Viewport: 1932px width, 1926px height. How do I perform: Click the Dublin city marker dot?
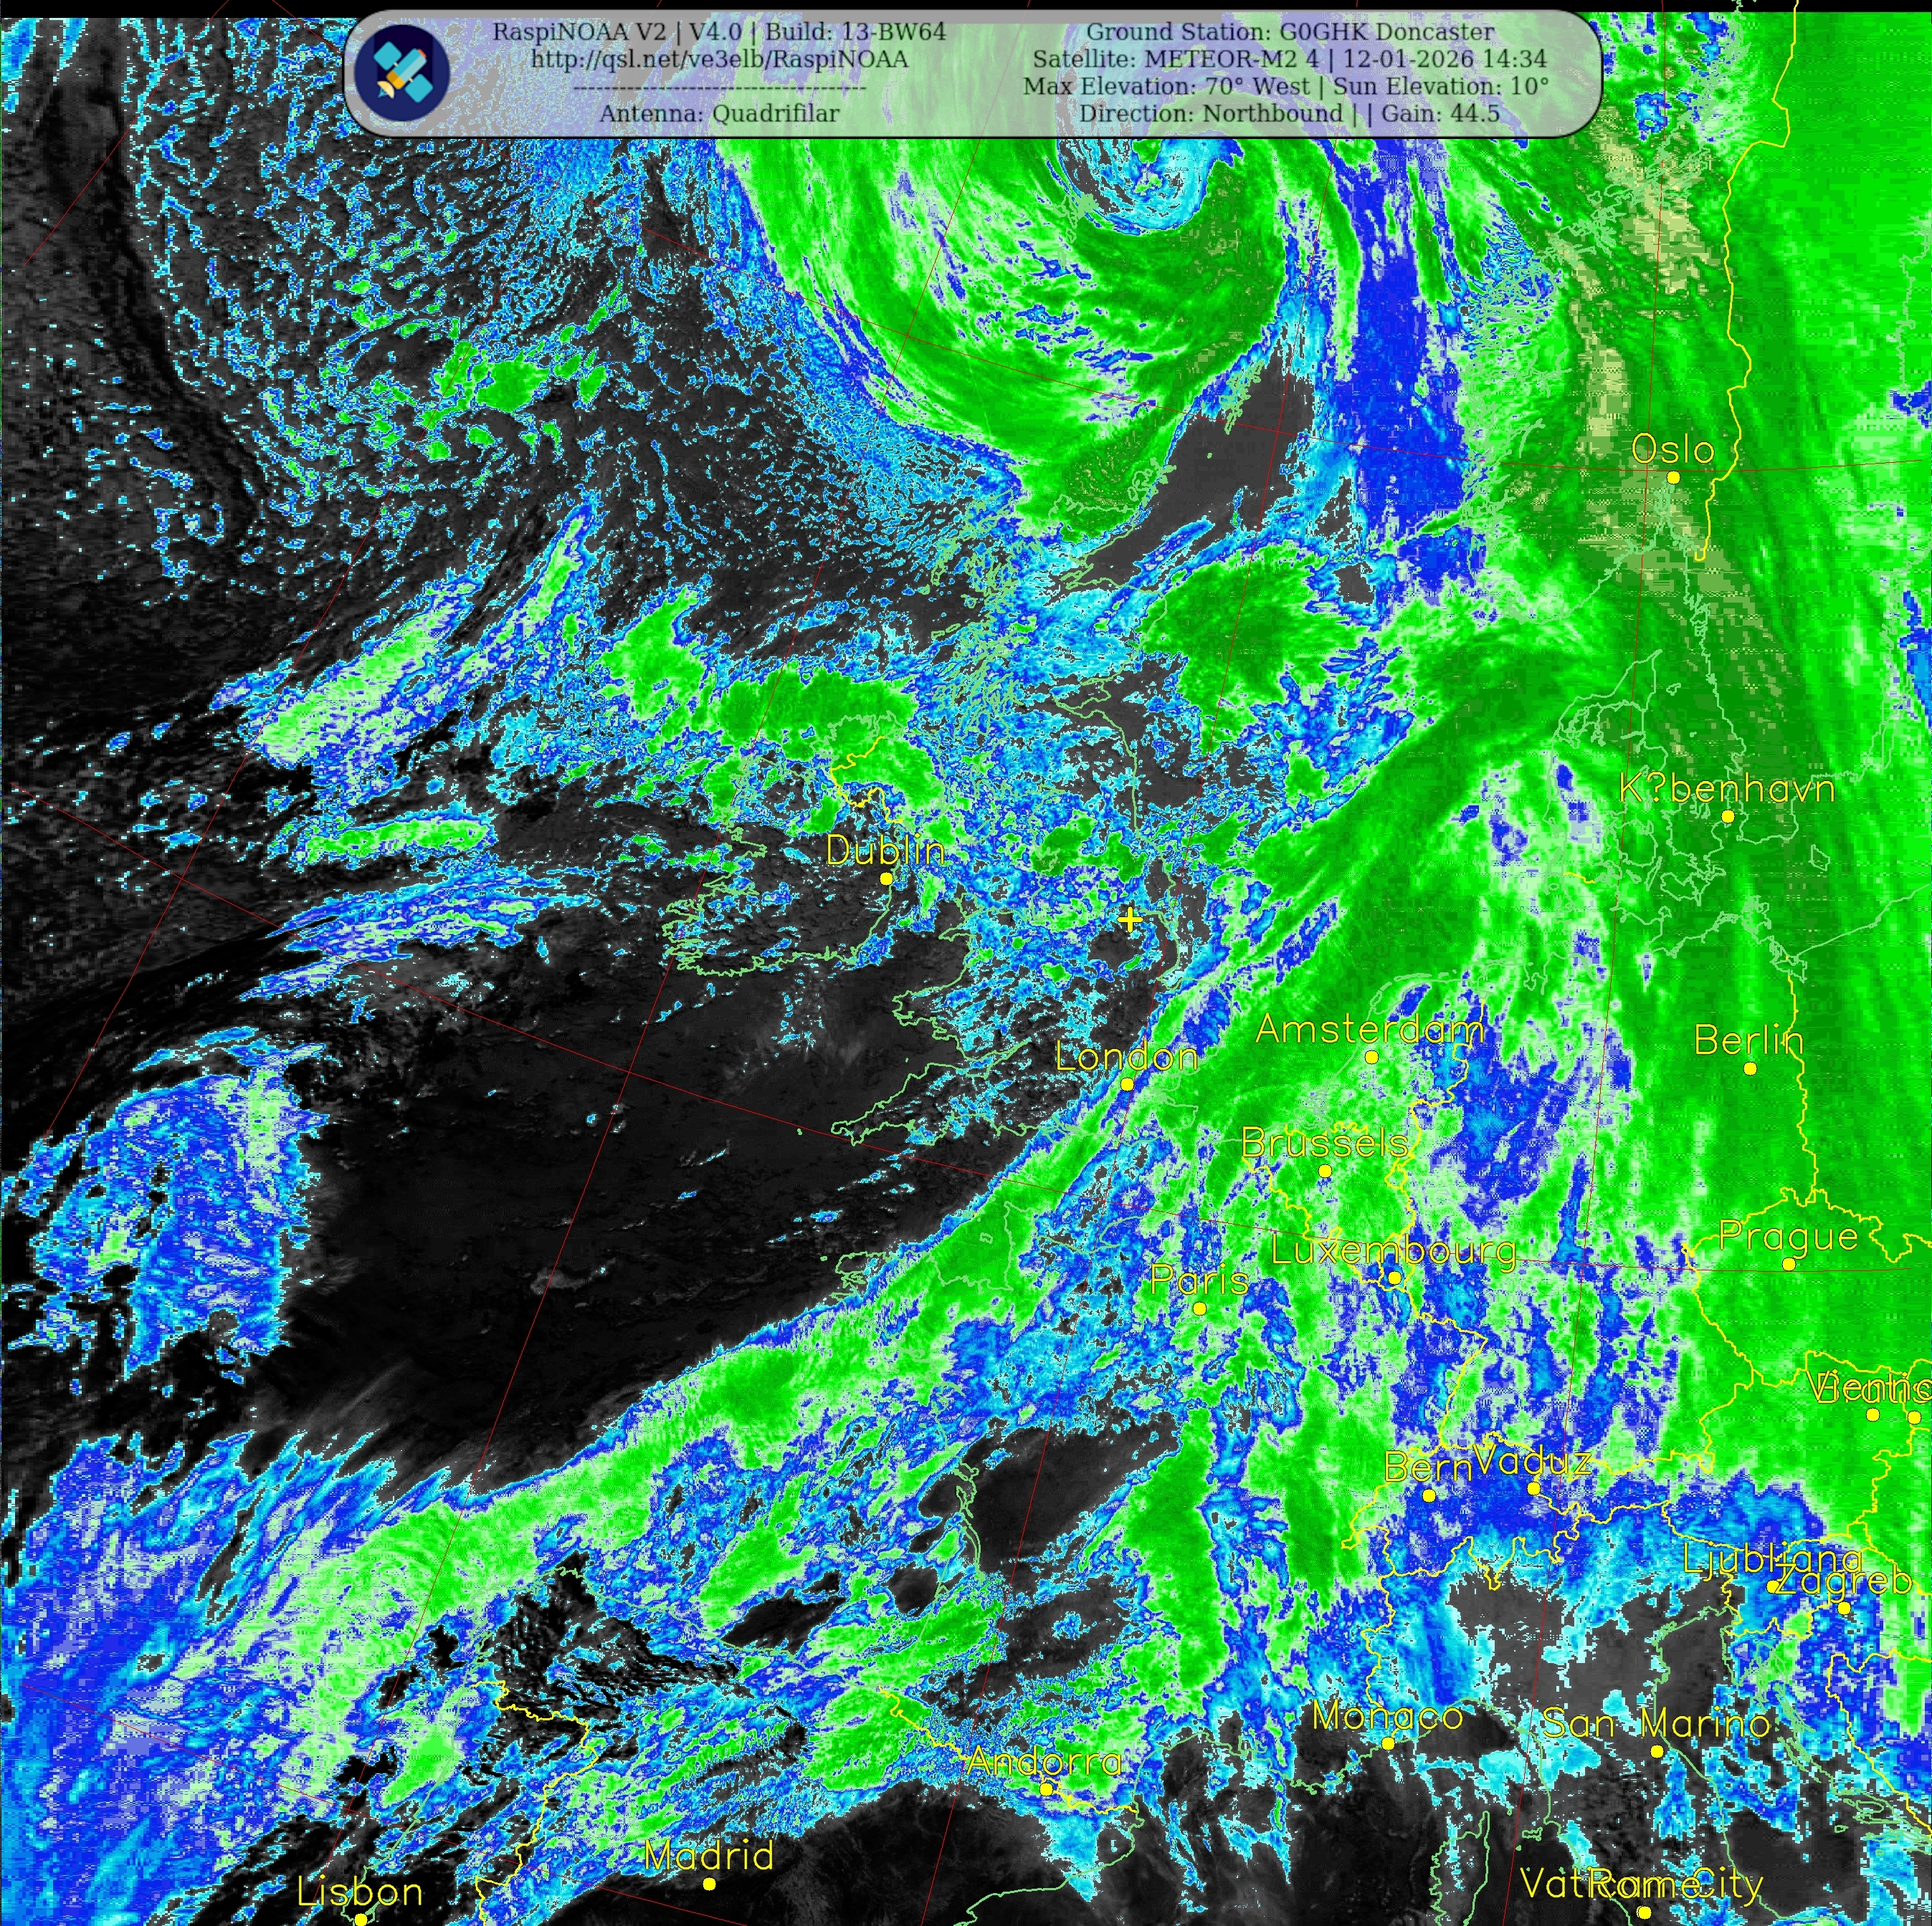886,878
